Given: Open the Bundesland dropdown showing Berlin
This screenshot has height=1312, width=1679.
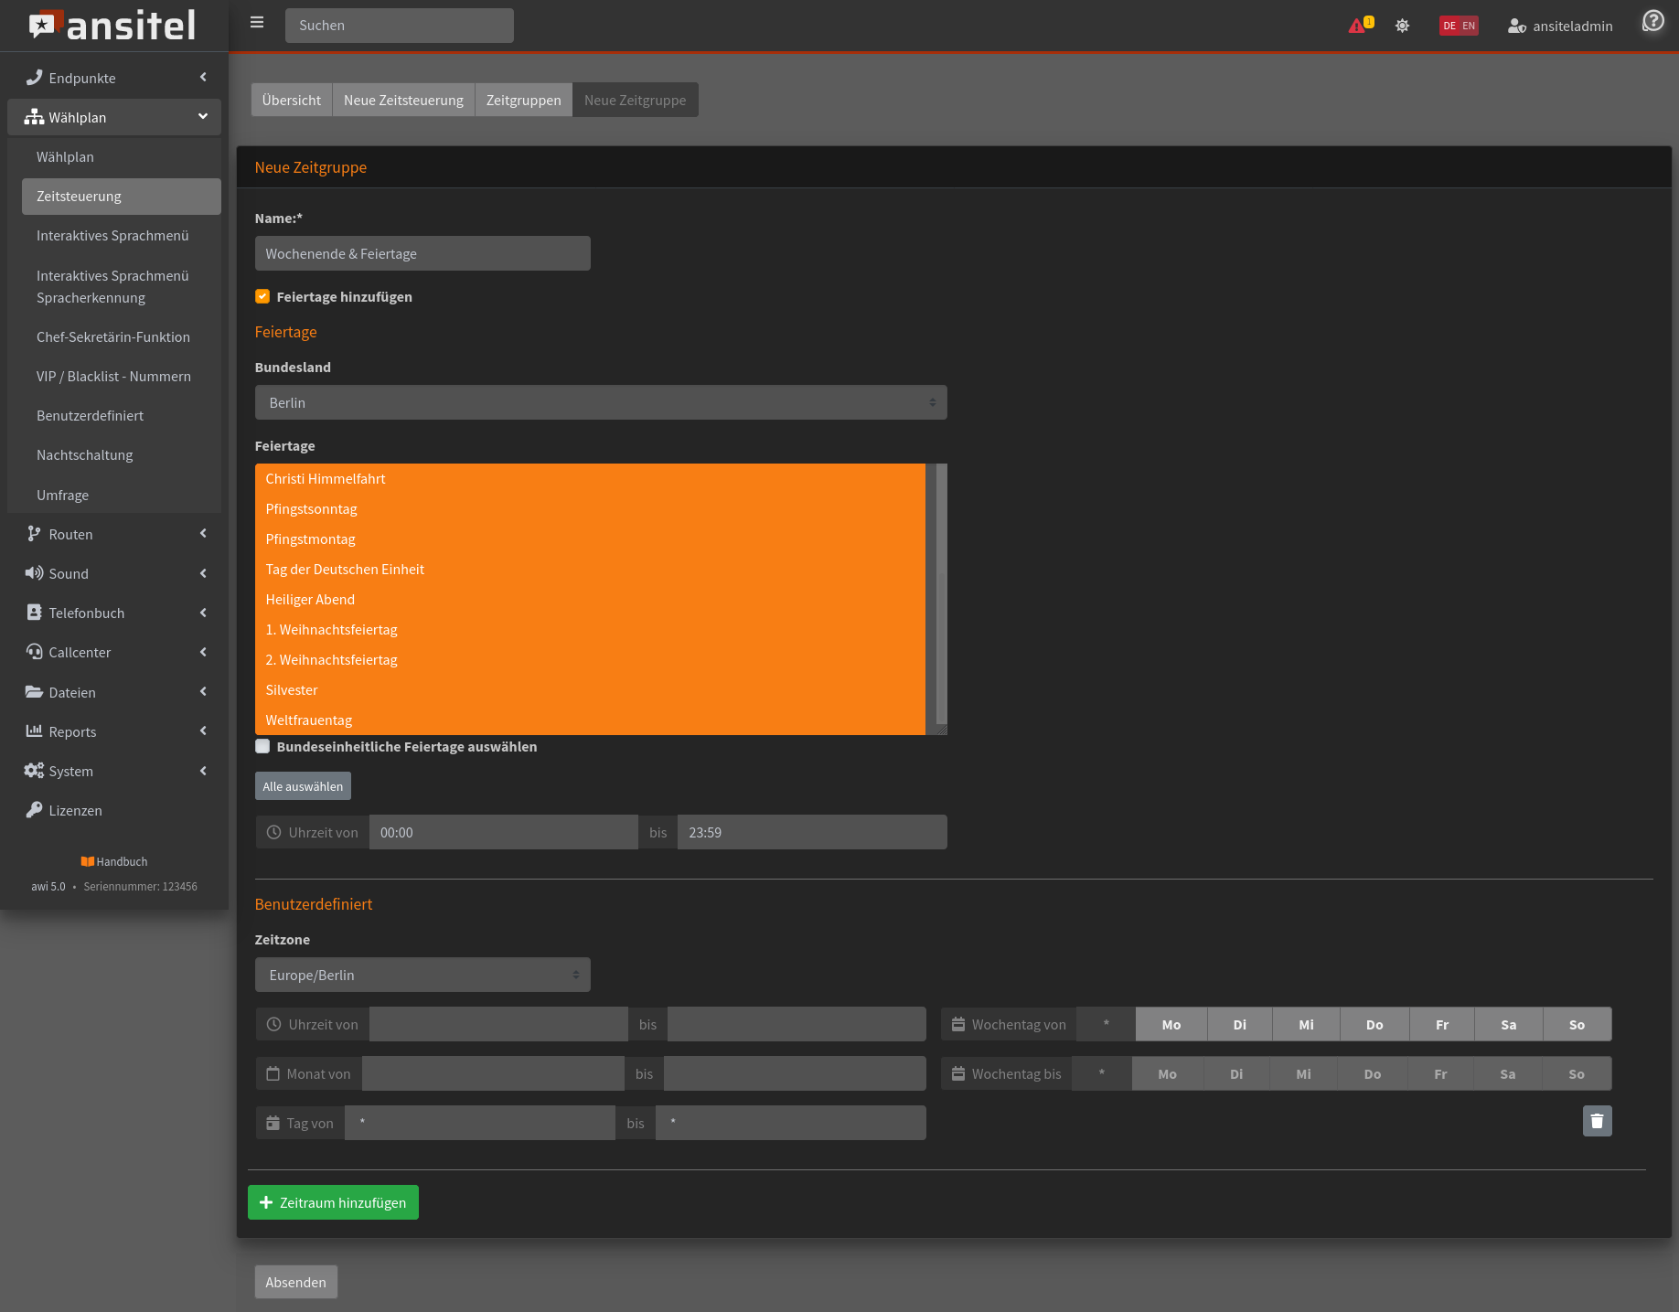Looking at the screenshot, I should (600, 402).
